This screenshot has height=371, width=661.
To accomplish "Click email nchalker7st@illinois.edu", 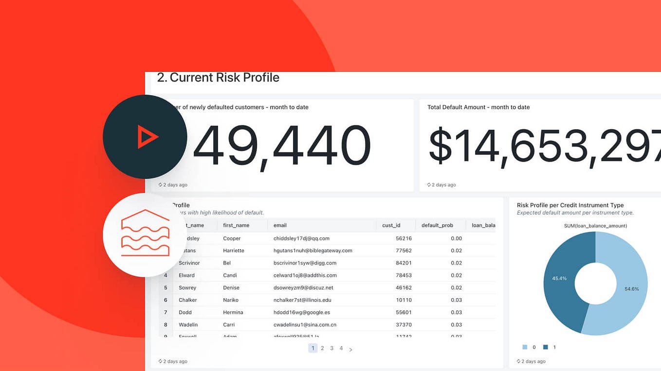I will point(302,300).
